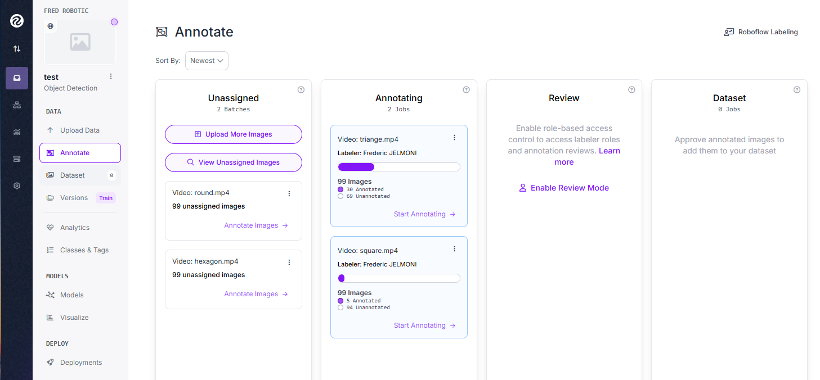Image resolution: width=820 pixels, height=380 pixels.
Task: Click the Annotating column help icon
Action: (466, 89)
